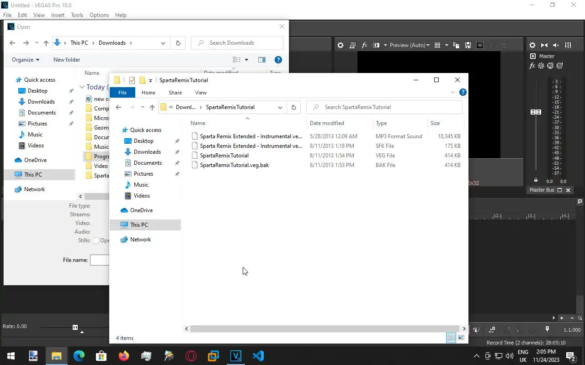Open Master Bus audio properties gear
Screen dimensions: 585x365
pos(532,45)
